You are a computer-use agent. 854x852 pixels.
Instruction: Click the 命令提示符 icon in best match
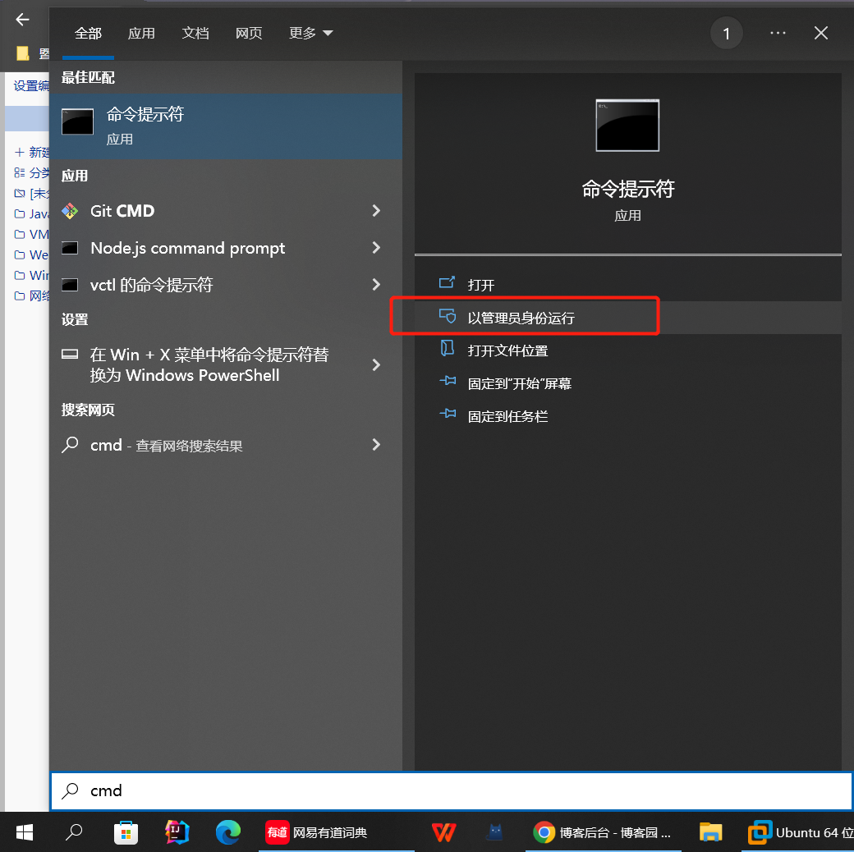(77, 121)
